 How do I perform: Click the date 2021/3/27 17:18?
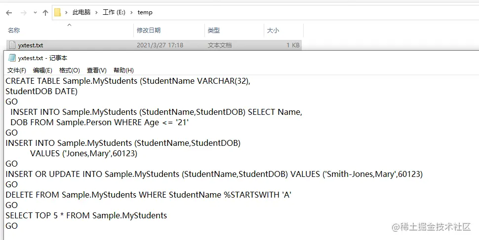(160, 45)
